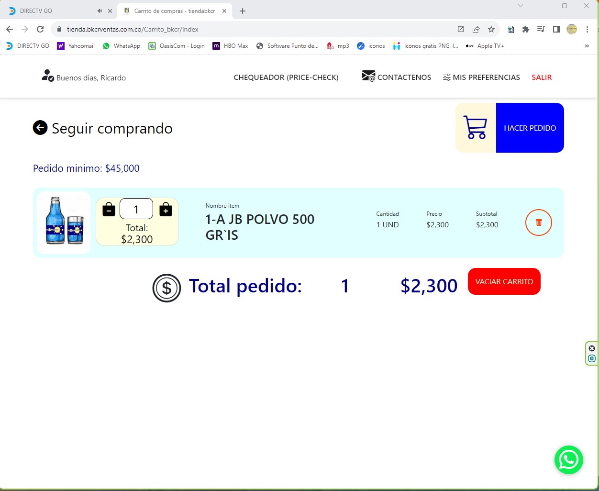This screenshot has height=491, width=599.
Task: Select the Carrito de compras tab
Action: pos(175,11)
